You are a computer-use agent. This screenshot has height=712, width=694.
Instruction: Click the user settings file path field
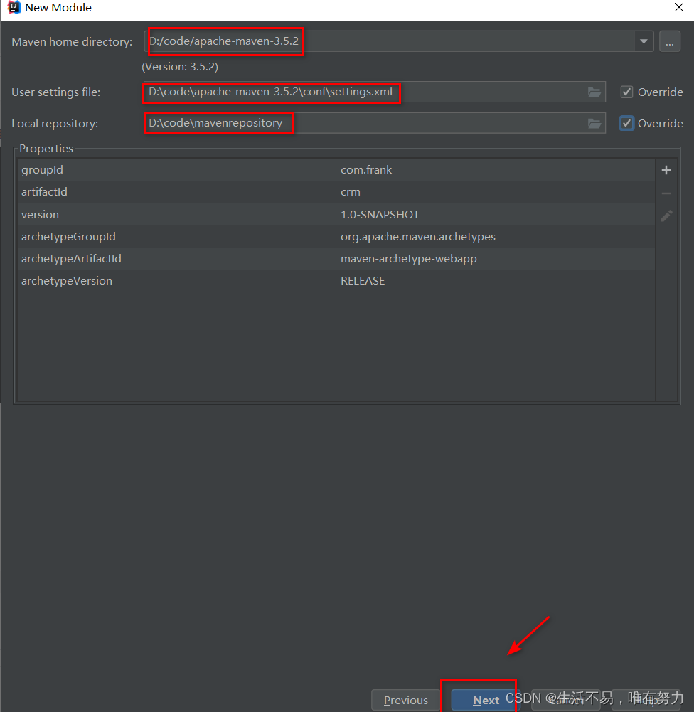(356, 92)
